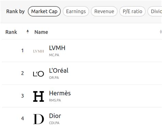Click the Dior D logo icon

click(x=39, y=119)
